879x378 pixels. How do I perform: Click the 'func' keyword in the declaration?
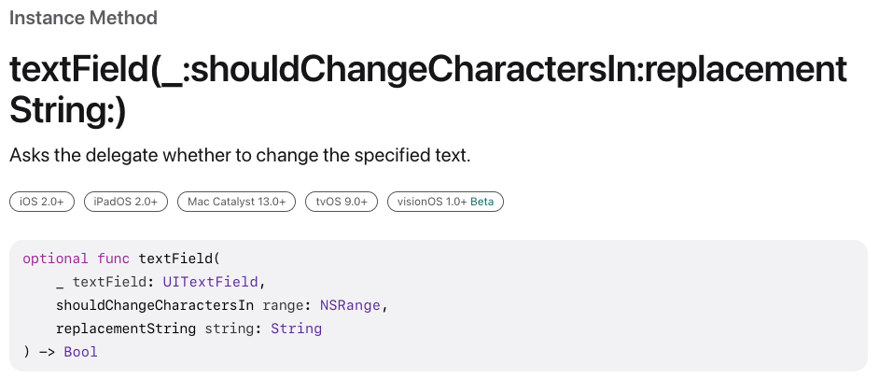(114, 259)
